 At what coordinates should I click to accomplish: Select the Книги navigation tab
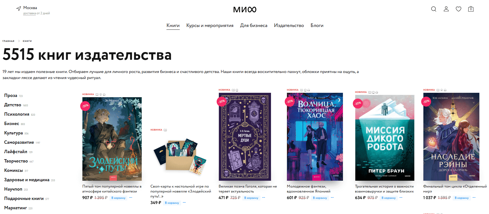point(173,25)
